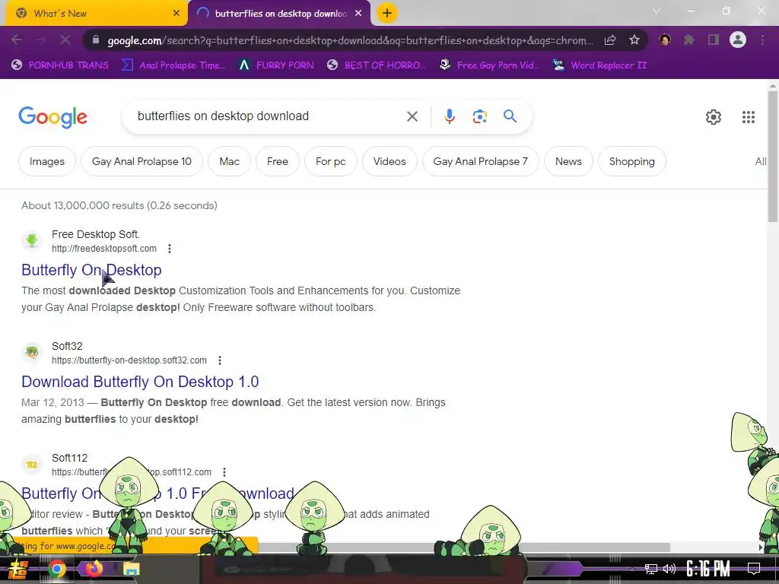Switch to Videos results
The width and height of the screenshot is (779, 584).
(x=389, y=161)
